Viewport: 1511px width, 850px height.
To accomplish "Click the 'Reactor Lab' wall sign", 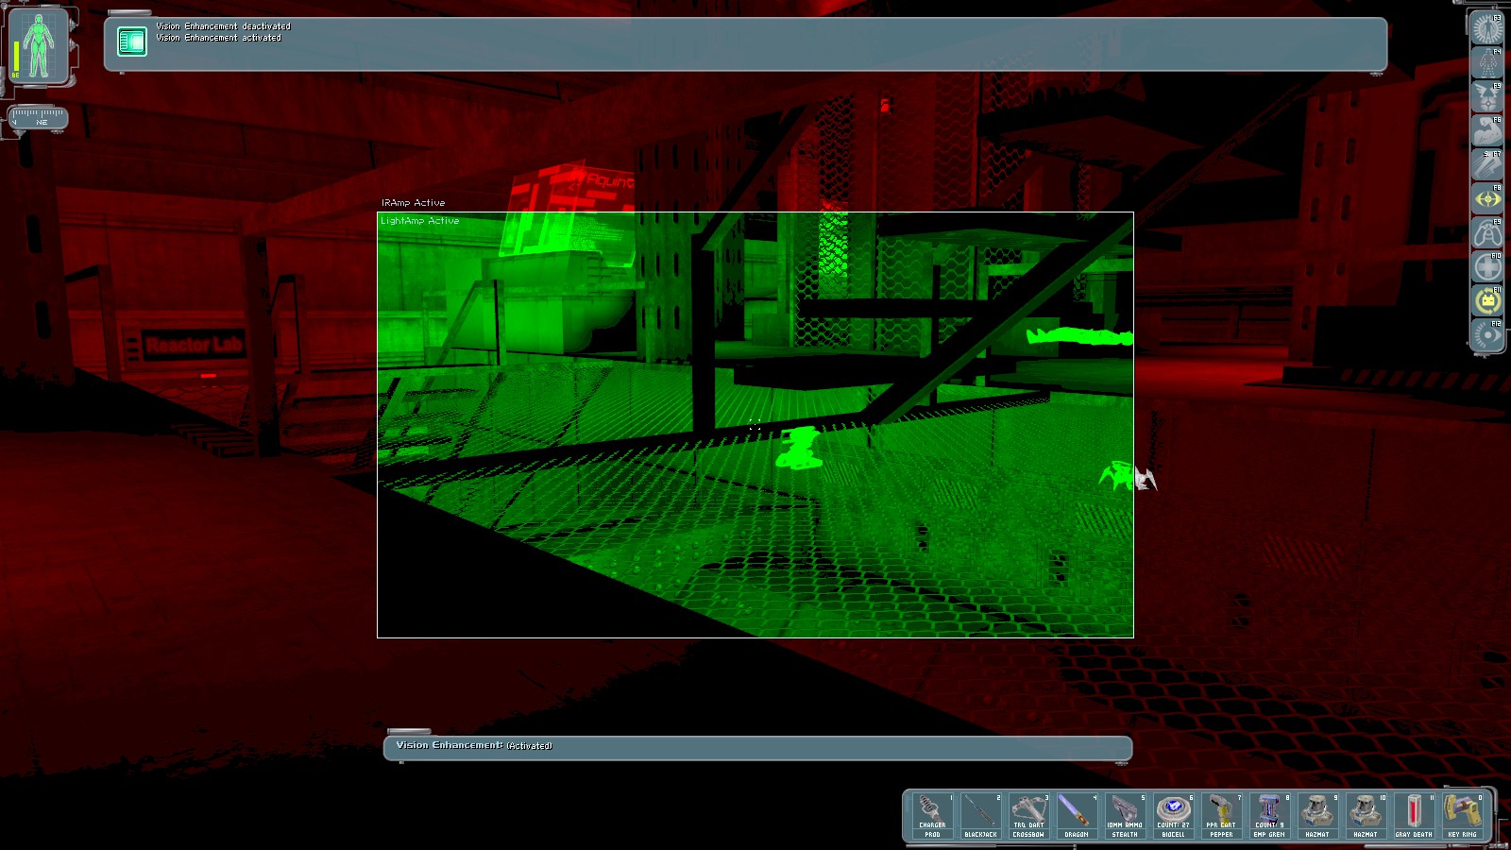I will 194,345.
